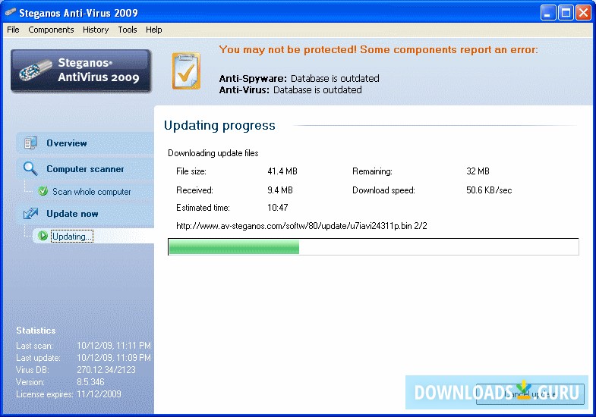This screenshot has height=417, width=596.
Task: Click the protection warning headline
Action: (x=379, y=50)
